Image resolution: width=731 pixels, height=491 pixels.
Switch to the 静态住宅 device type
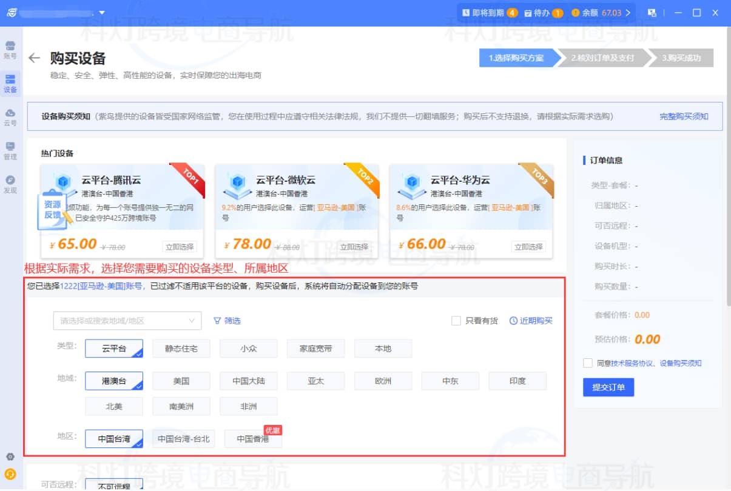click(181, 348)
